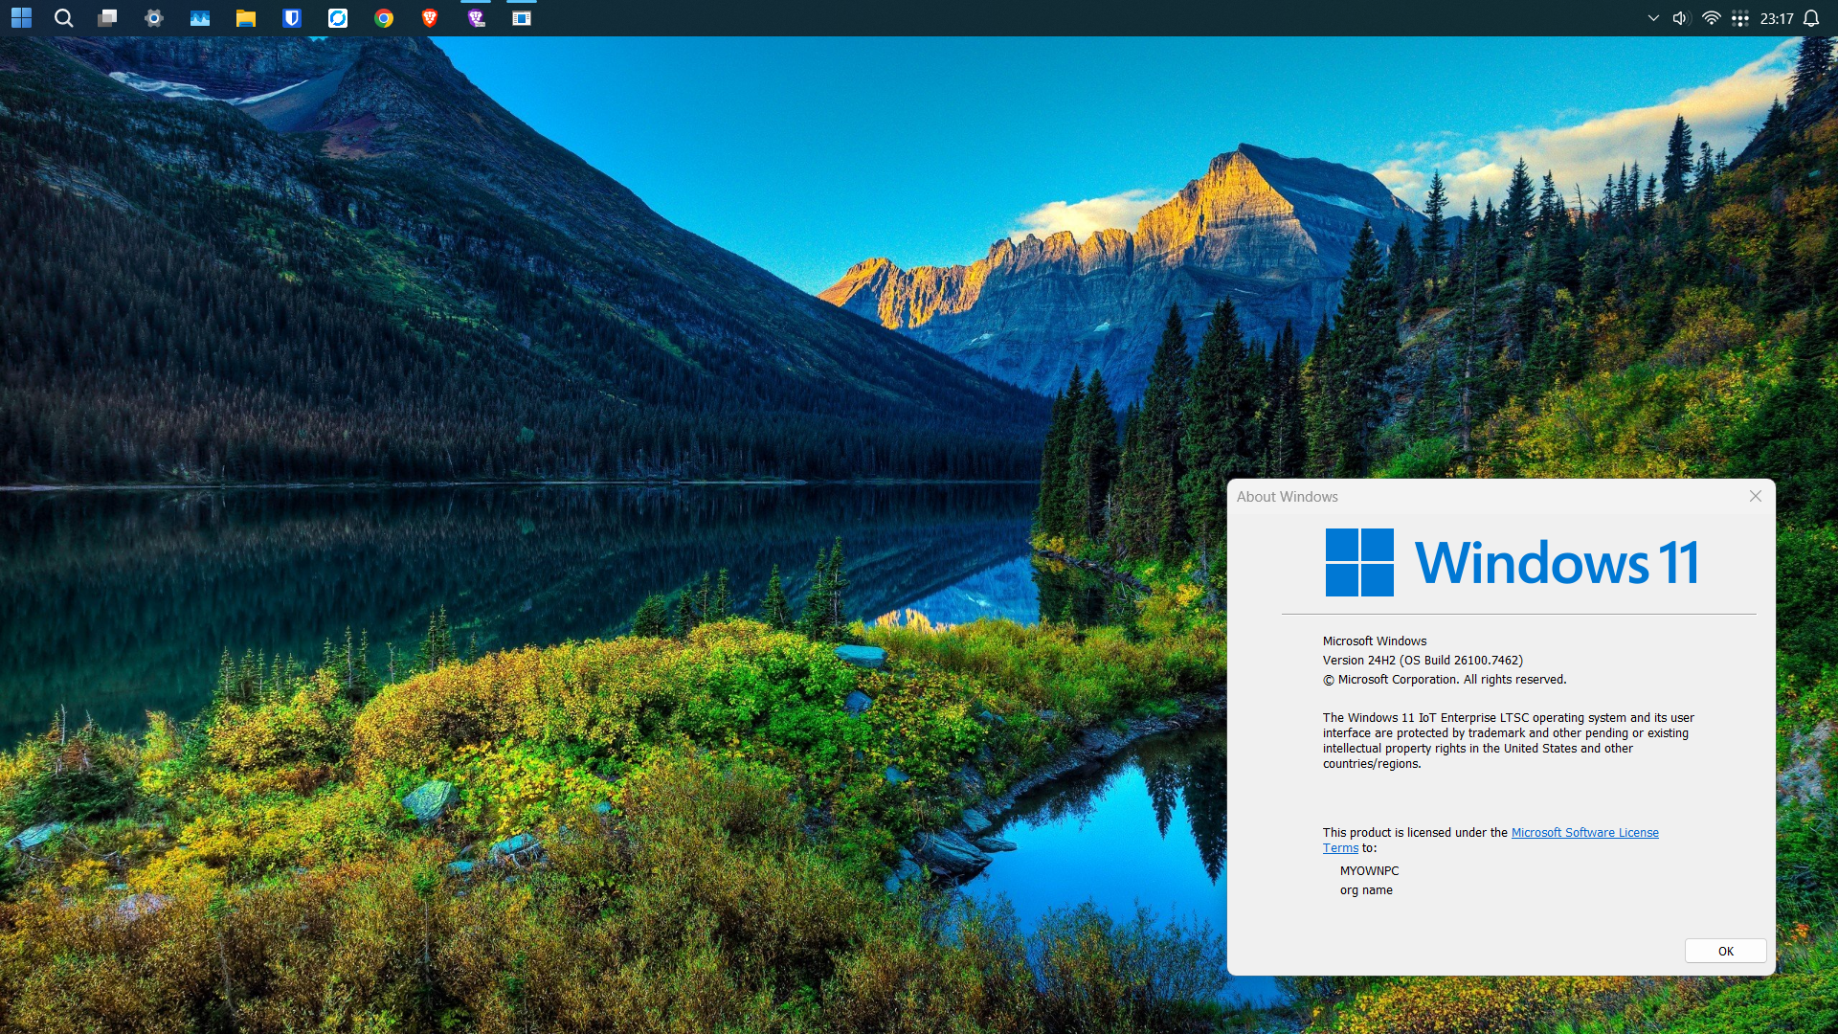Click the Search magnifier icon
This screenshot has width=1838, height=1034.
point(63,18)
